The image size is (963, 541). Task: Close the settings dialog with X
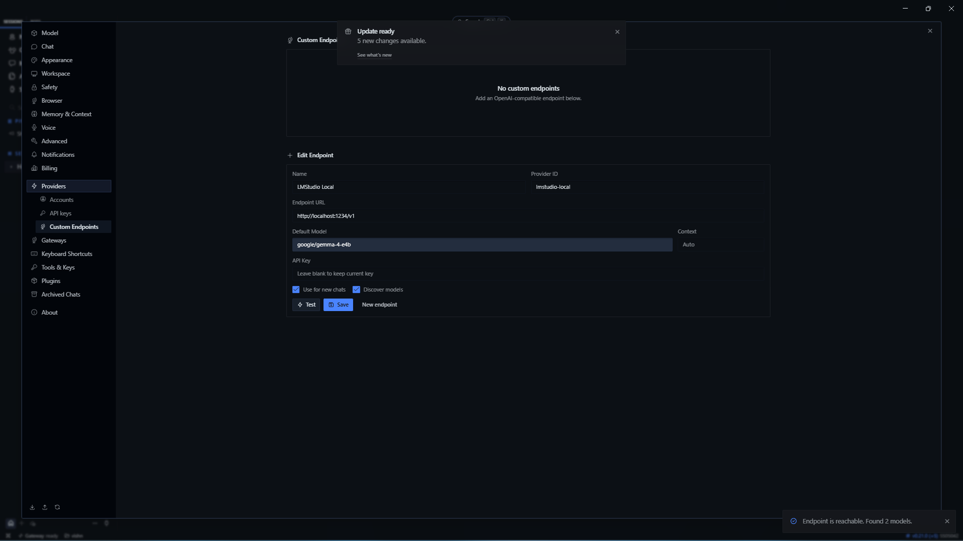(x=930, y=31)
